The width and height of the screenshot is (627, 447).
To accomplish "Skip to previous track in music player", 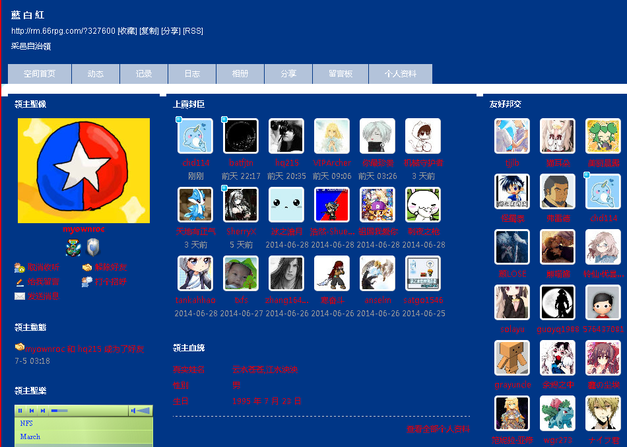I will click(x=31, y=411).
